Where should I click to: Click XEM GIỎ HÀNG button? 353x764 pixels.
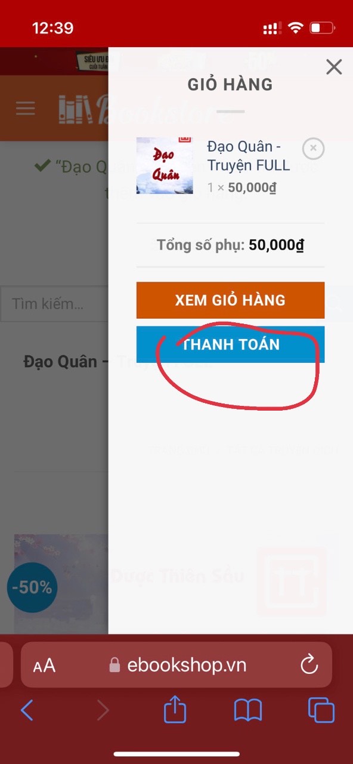[230, 300]
